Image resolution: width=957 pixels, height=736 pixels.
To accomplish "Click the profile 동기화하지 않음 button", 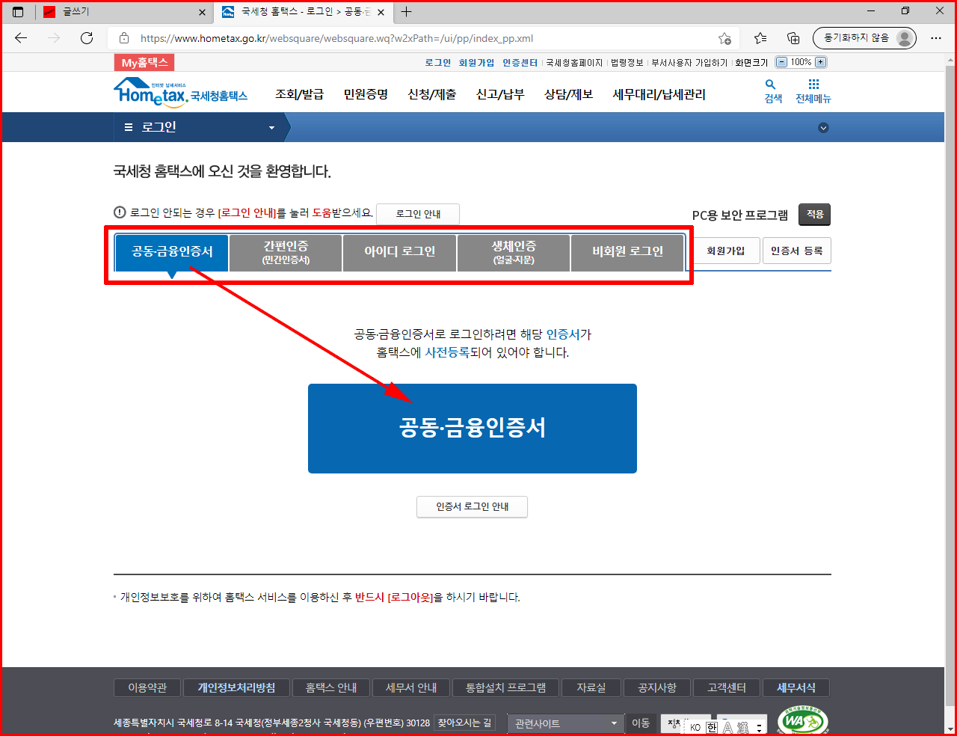I will point(864,38).
